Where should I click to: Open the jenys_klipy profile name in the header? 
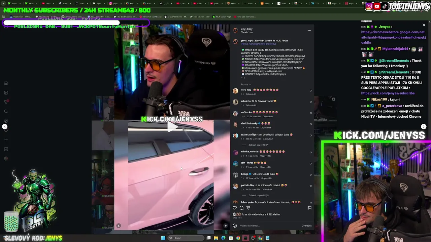[246, 29]
